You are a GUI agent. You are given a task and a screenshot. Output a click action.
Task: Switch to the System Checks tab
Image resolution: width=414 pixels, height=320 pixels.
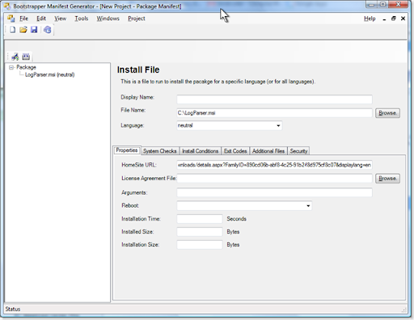pos(160,151)
